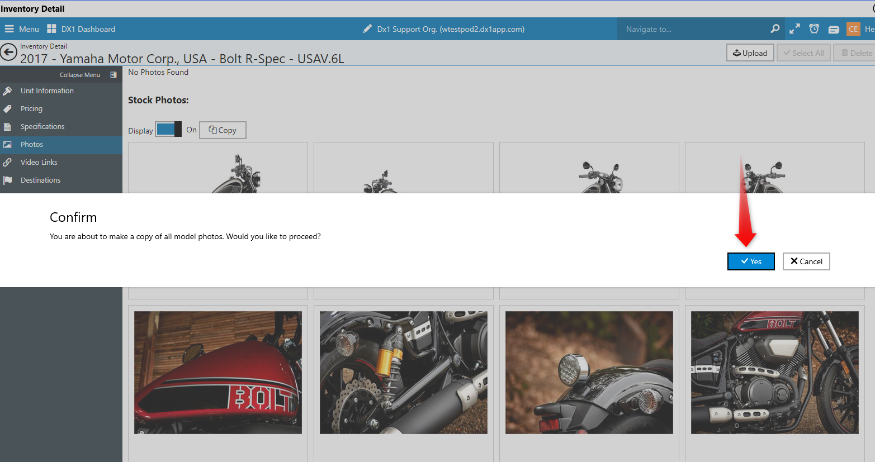The height and width of the screenshot is (462, 875).
Task: Go back using the circled arrow icon
Action: (x=8, y=53)
